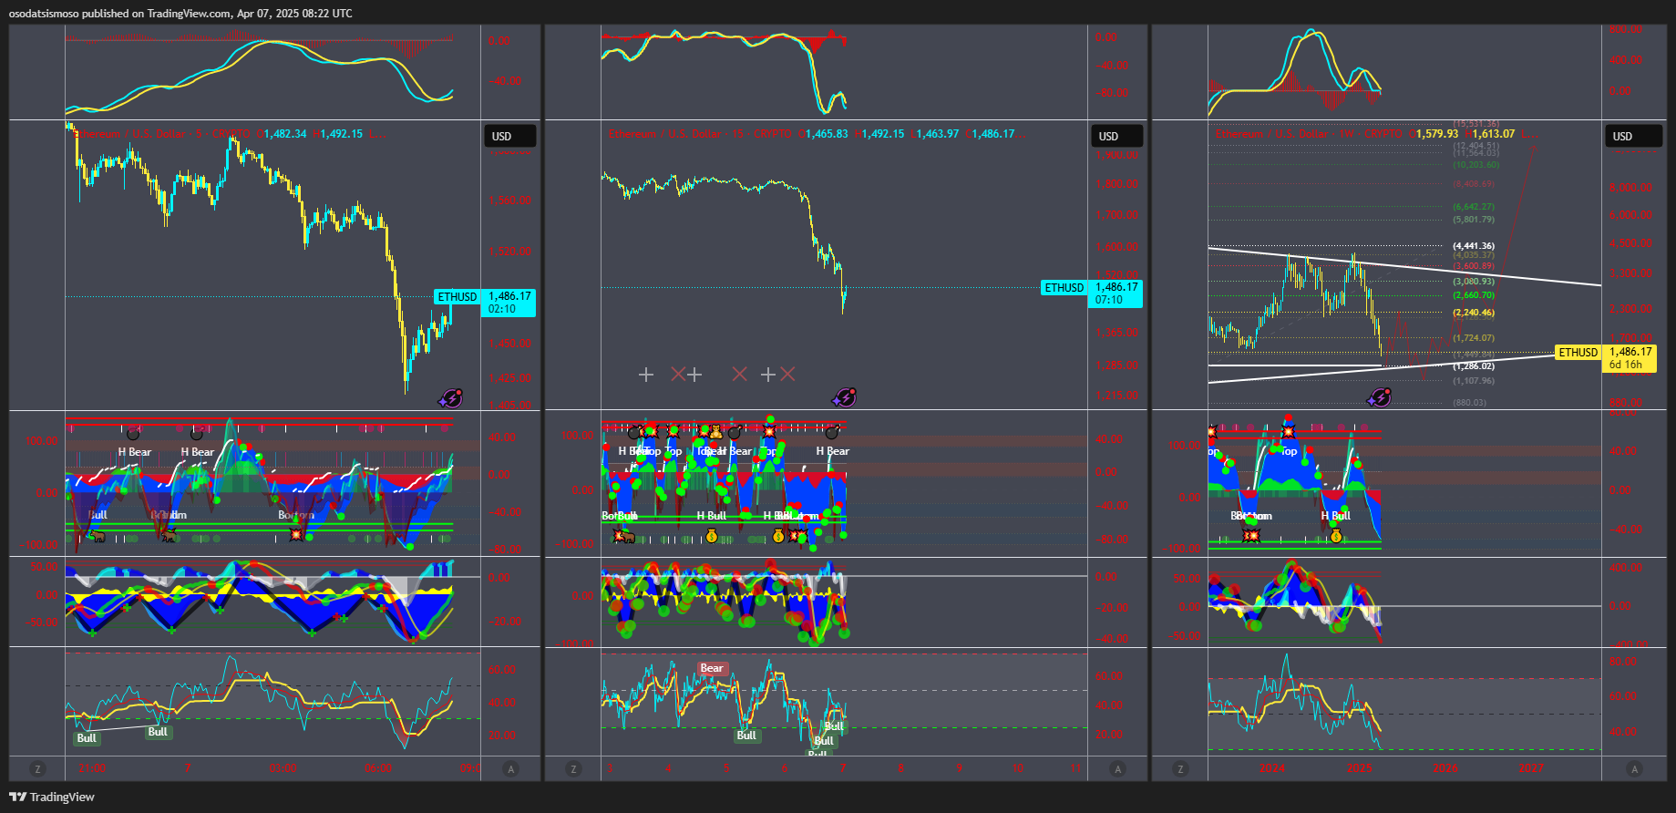Click the 8,000.00 label on weekly price axis
Screen dimensions: 1676x813
coord(1630,188)
